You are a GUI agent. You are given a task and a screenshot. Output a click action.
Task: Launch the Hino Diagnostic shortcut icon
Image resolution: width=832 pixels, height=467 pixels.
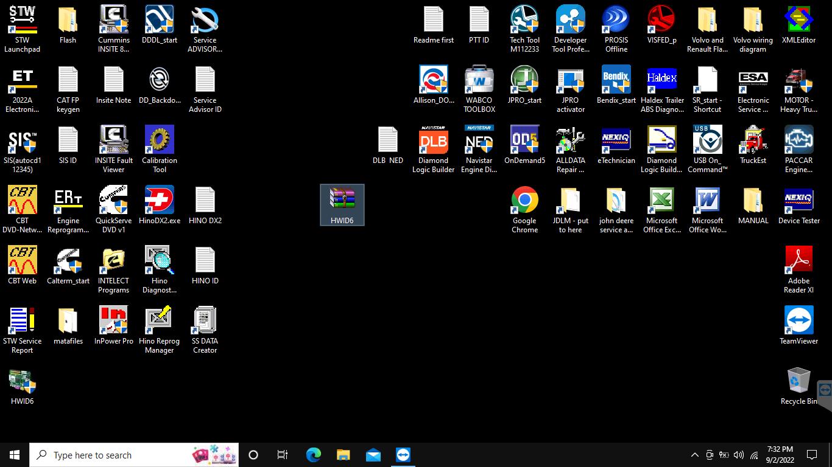click(160, 270)
